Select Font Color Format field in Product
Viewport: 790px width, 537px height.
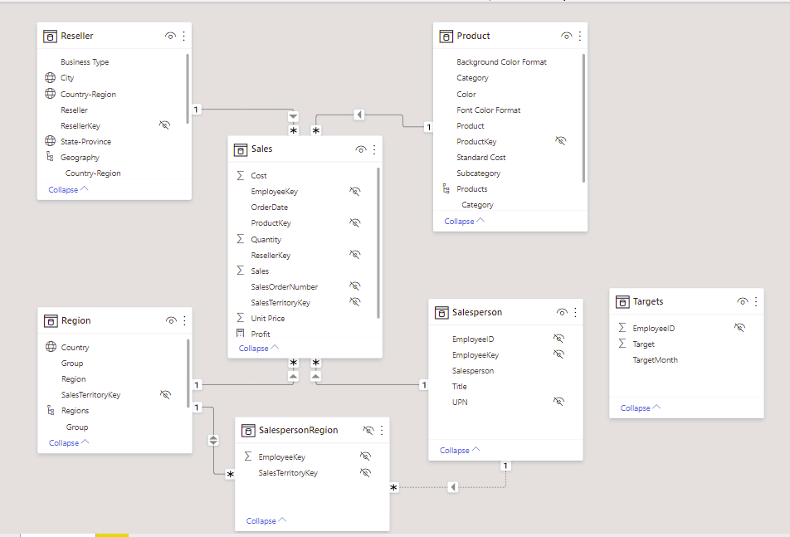489,110
